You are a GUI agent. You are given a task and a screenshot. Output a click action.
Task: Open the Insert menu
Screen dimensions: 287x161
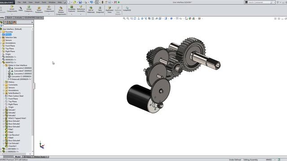[x=37, y=2]
